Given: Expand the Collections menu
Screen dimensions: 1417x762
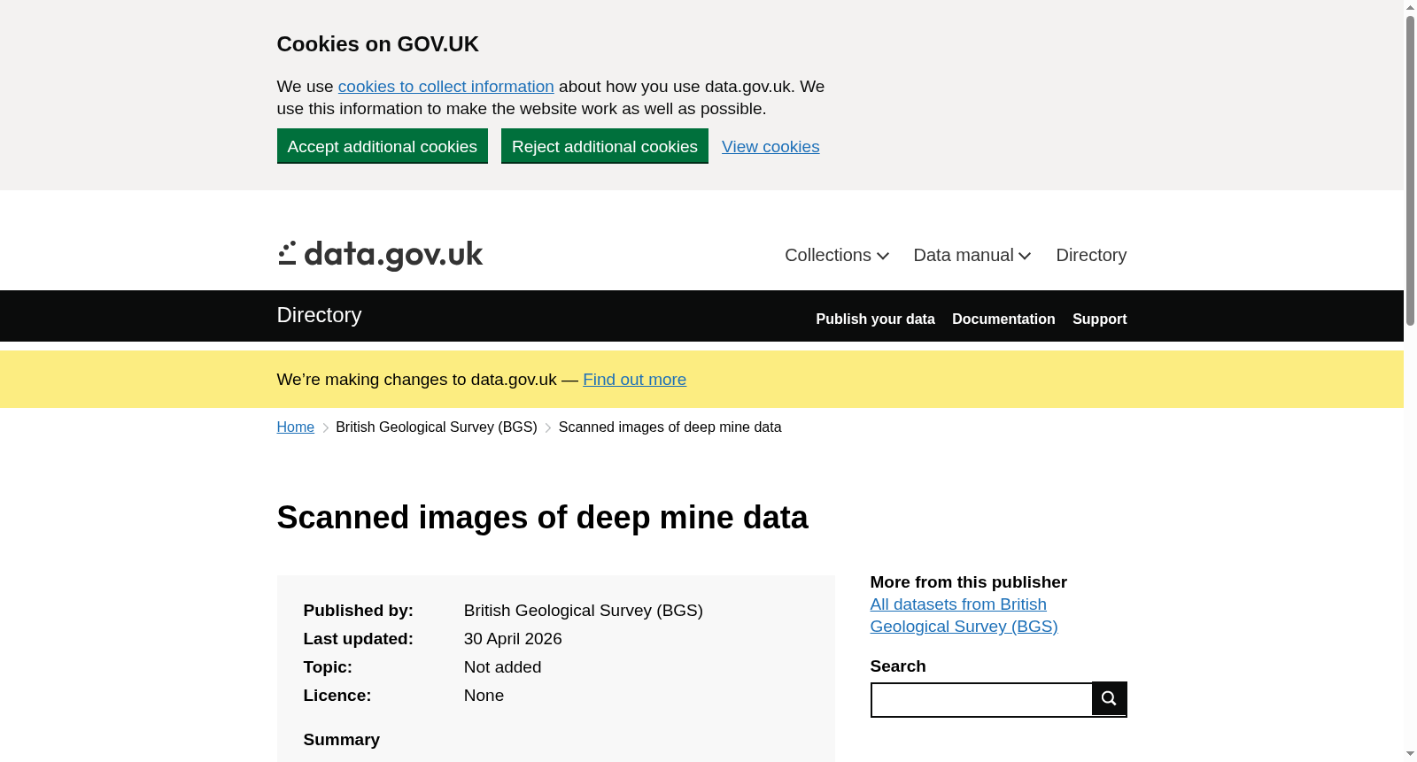Looking at the screenshot, I should (837, 255).
